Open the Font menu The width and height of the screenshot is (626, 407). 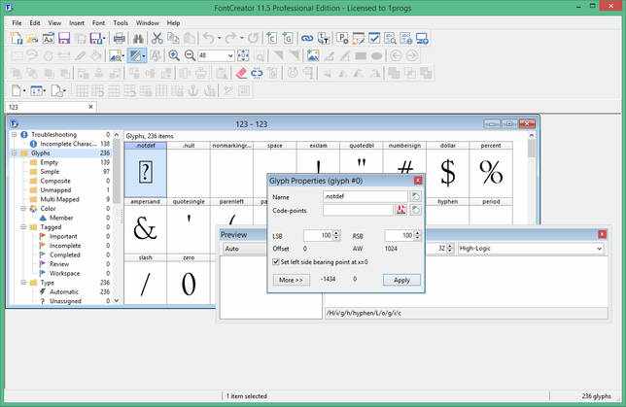98,23
